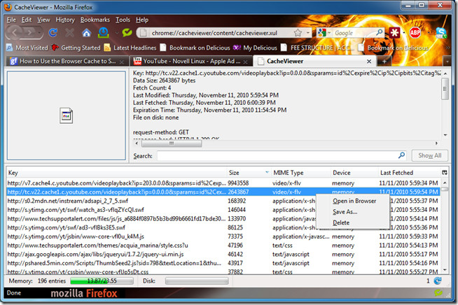Open Most Visited bookmarks
Screen dimensions: 458x305
tap(27, 48)
